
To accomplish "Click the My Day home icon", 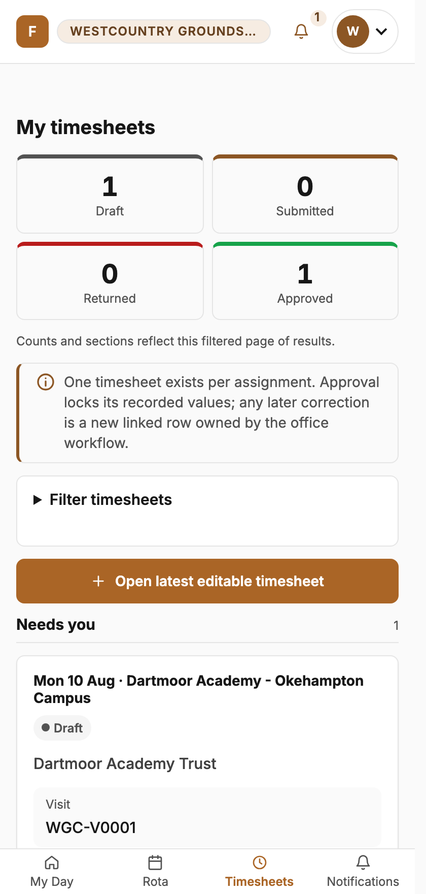I will coord(52,863).
